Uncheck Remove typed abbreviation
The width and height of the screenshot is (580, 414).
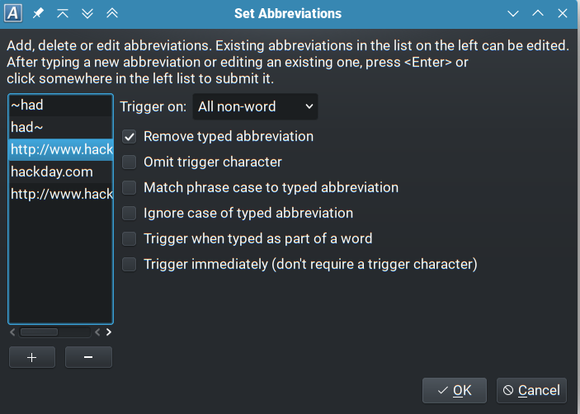click(130, 137)
